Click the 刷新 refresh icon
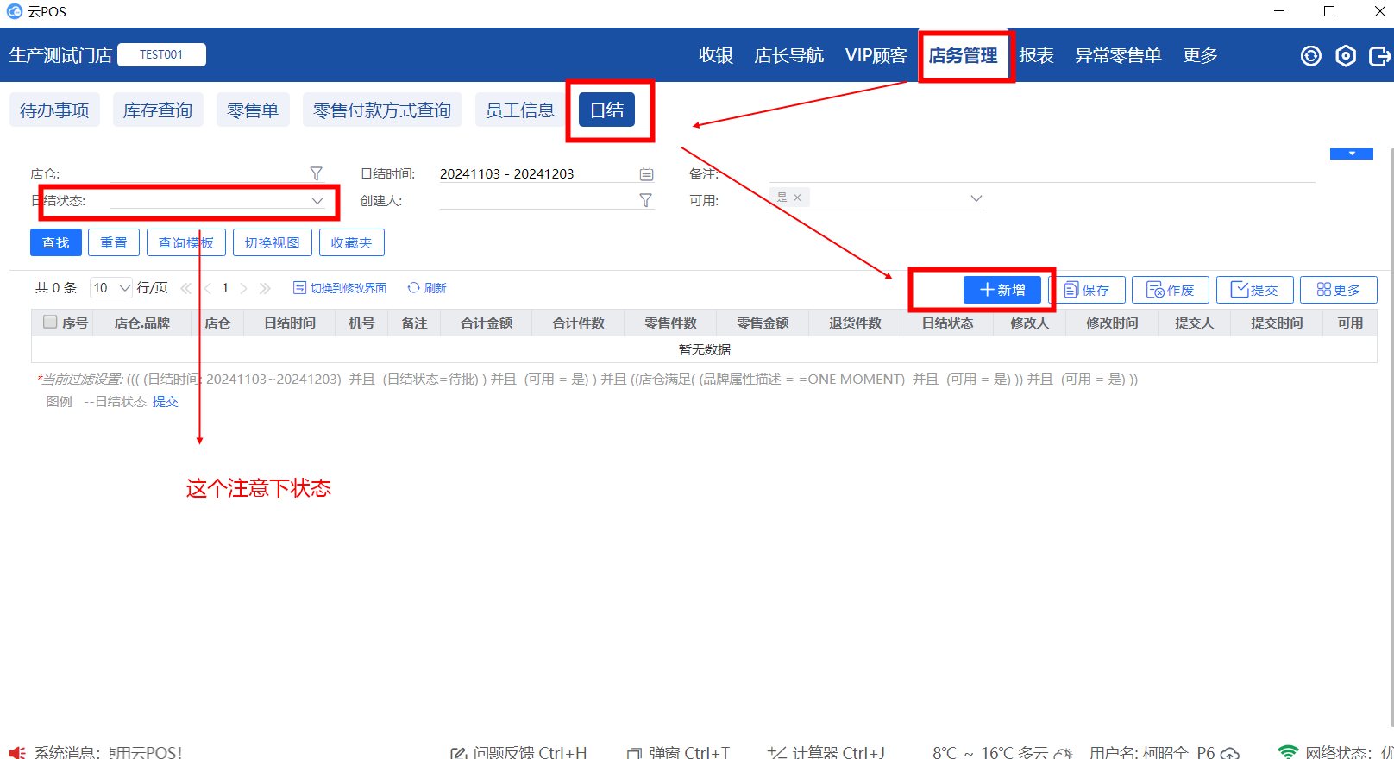This screenshot has width=1394, height=759. [x=414, y=288]
